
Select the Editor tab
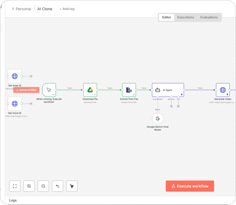(167, 17)
